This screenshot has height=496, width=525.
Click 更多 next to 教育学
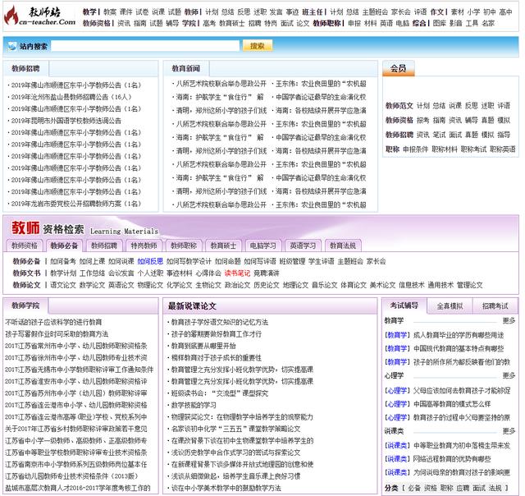click(x=509, y=321)
